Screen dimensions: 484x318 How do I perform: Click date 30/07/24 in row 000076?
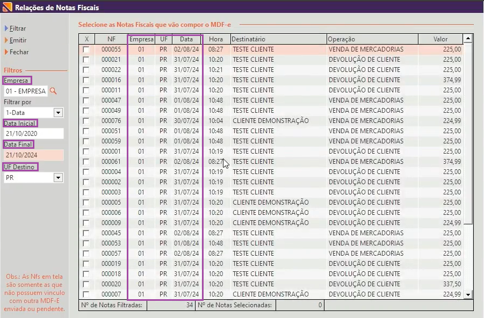pyautogui.click(x=186, y=121)
